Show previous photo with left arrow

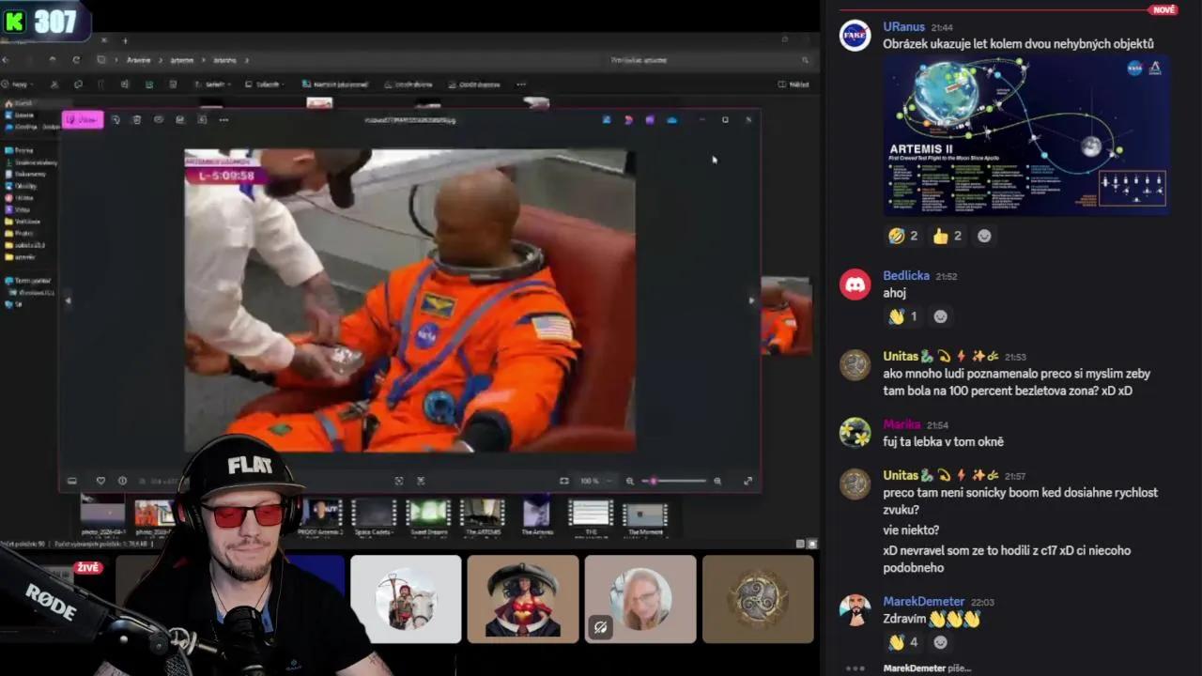coord(68,300)
